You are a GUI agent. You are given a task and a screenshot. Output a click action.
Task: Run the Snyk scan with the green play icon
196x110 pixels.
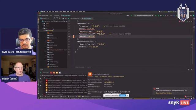point(41,73)
